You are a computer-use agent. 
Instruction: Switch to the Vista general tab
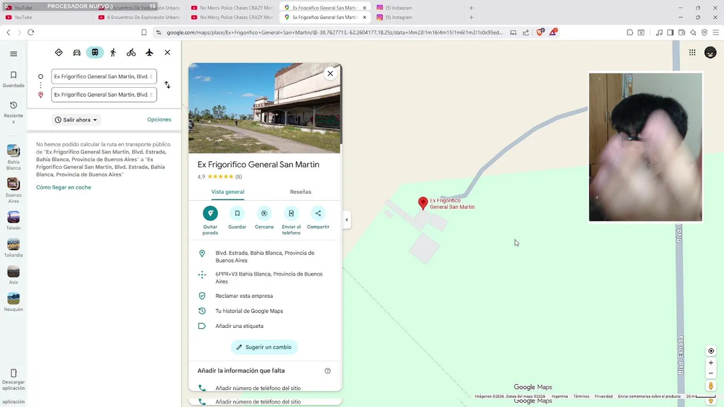click(x=228, y=192)
